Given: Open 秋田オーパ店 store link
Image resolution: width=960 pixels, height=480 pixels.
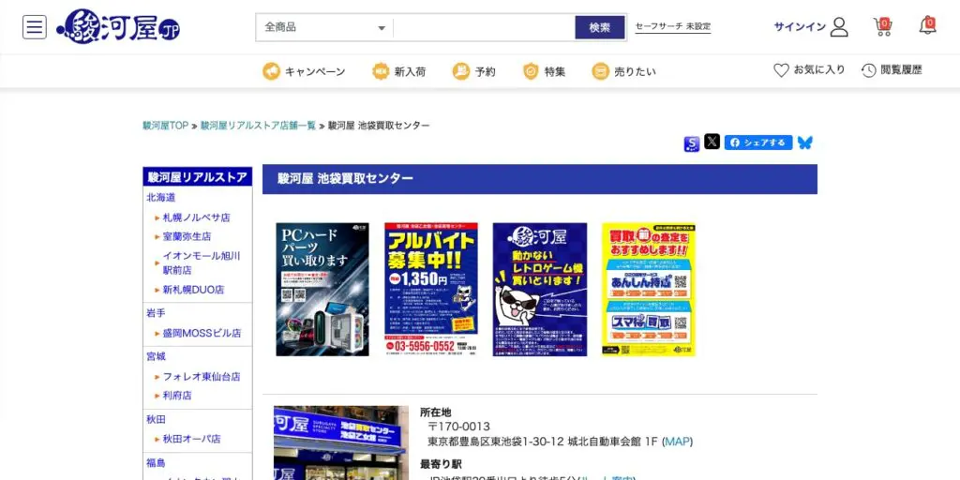Looking at the screenshot, I should pos(191,439).
